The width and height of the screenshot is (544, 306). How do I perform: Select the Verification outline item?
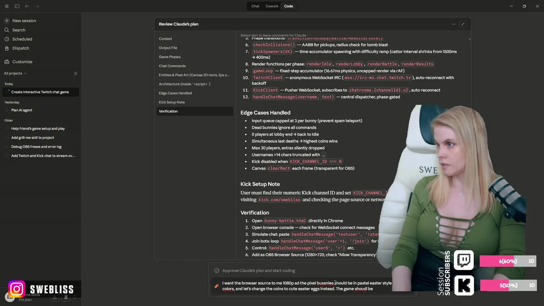coord(195,111)
